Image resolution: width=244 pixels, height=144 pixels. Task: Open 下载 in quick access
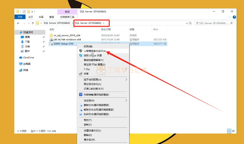27,42
